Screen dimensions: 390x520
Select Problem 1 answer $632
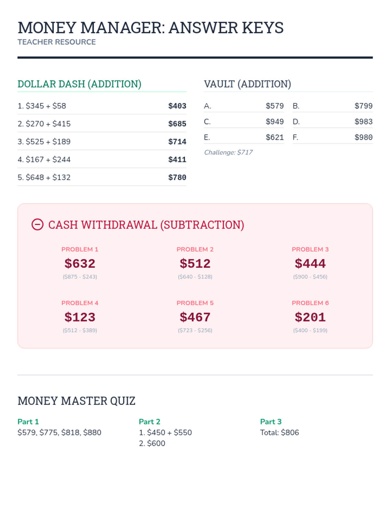click(x=80, y=263)
